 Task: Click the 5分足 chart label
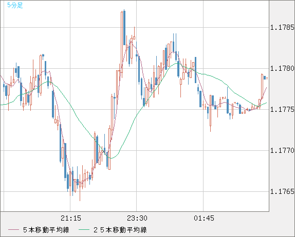tap(15, 5)
